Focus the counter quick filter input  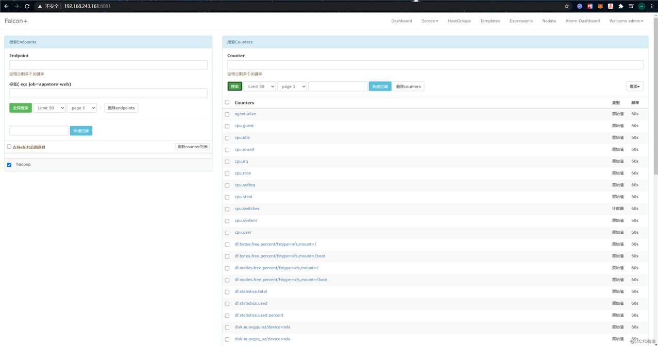338,86
